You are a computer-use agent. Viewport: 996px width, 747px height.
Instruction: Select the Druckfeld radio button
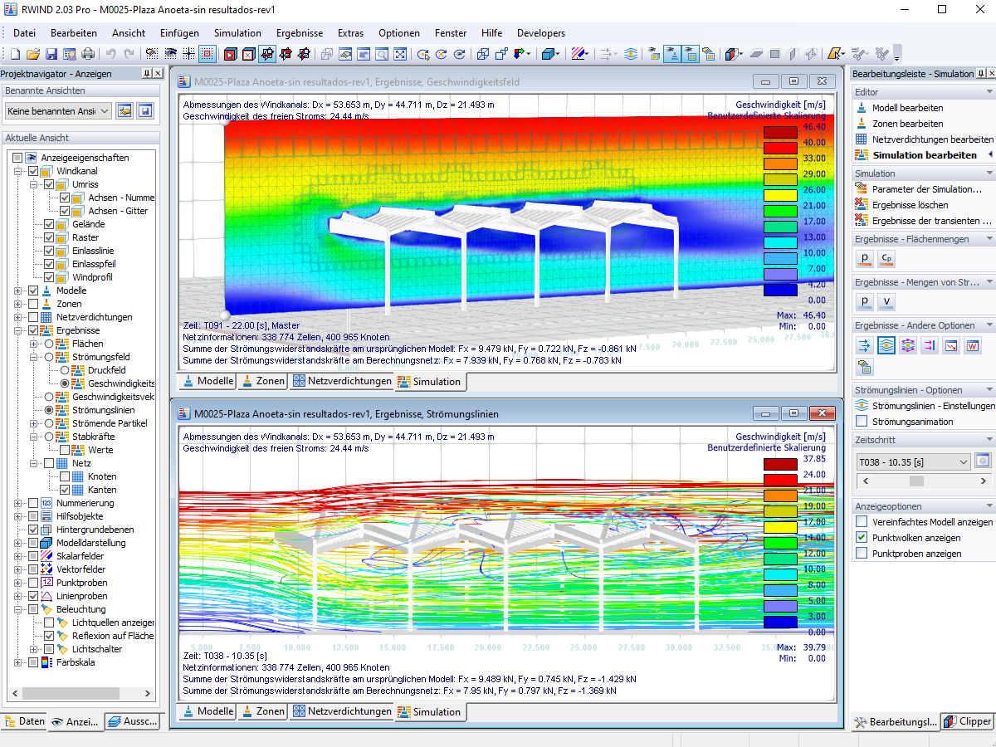click(65, 370)
